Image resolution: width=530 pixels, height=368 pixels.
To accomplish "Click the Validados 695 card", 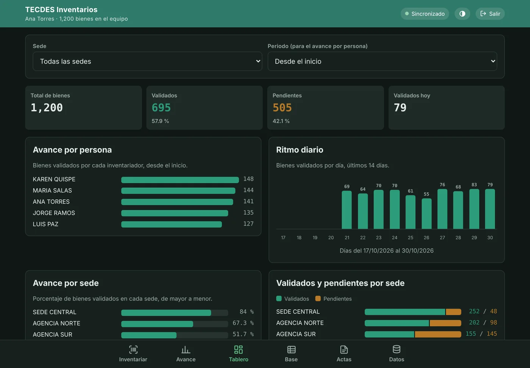I will click(x=204, y=108).
